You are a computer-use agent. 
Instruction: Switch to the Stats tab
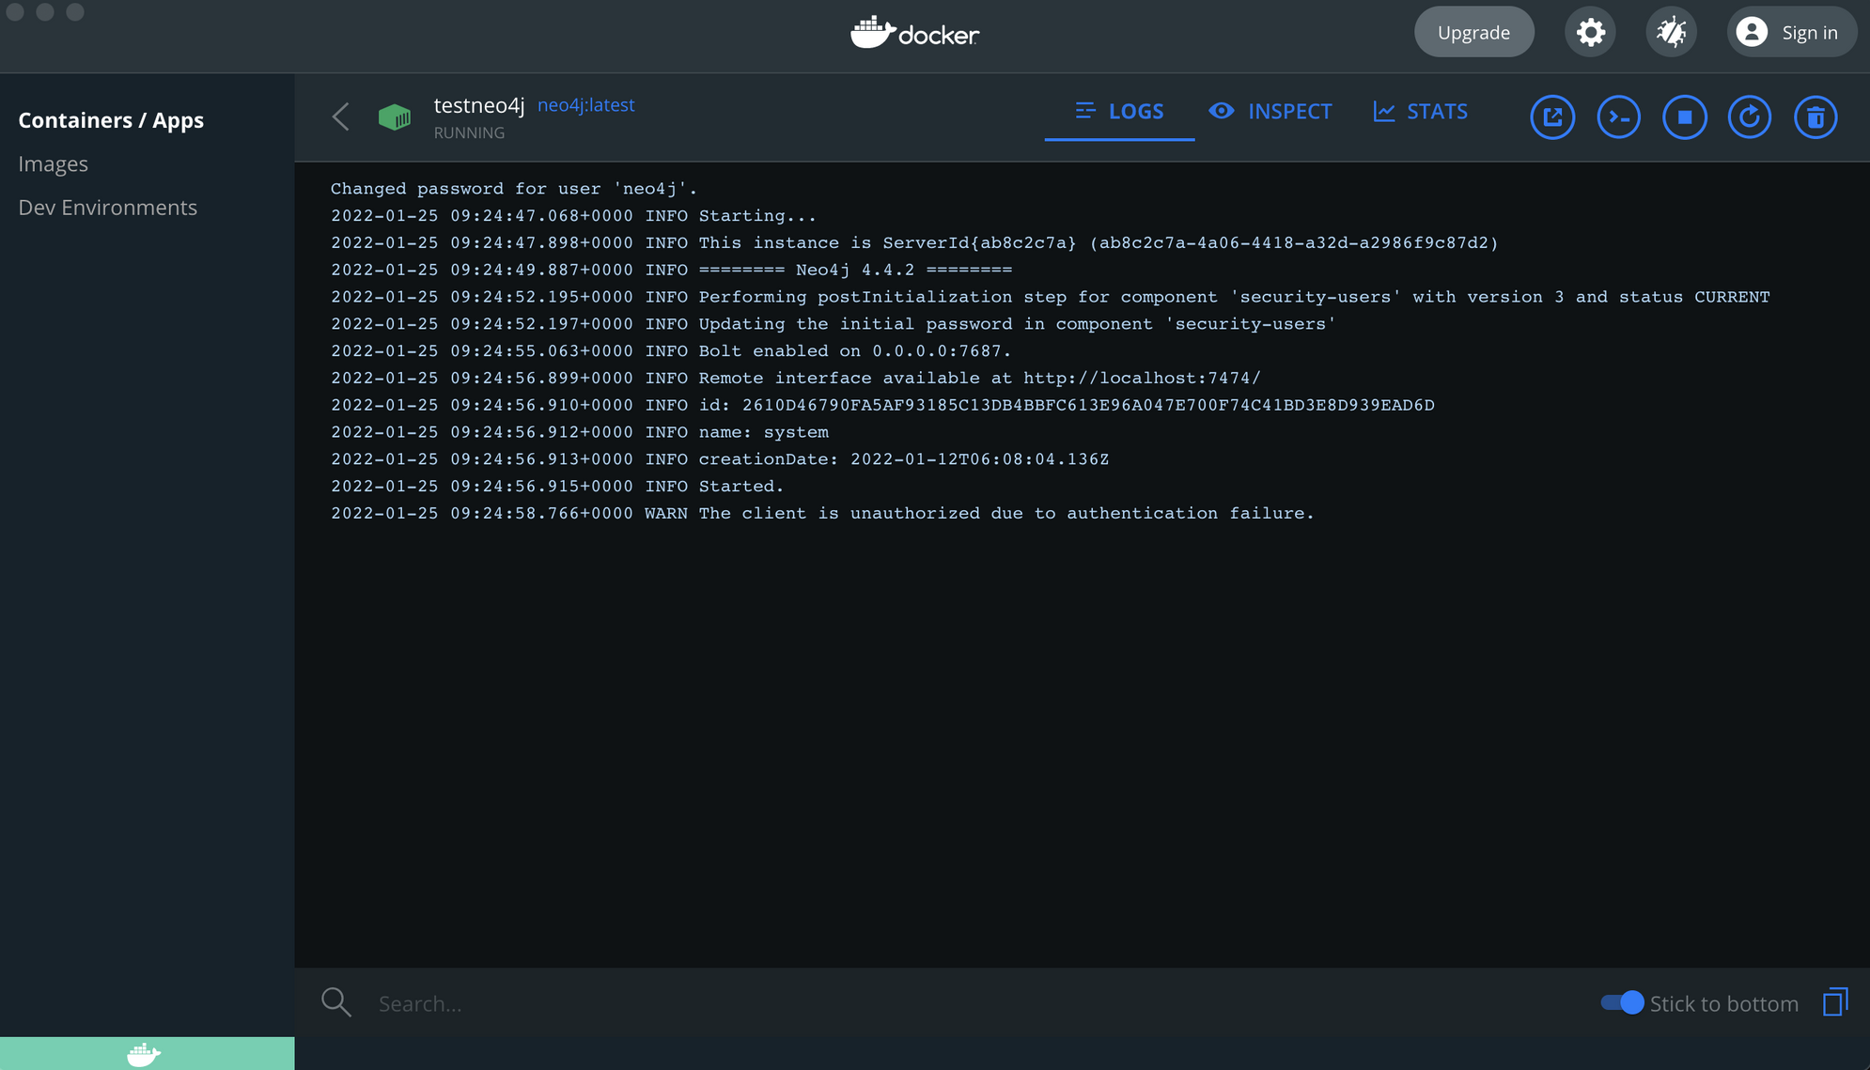(x=1420, y=112)
